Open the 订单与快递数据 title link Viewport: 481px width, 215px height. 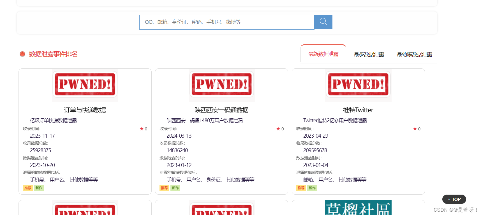[x=85, y=110]
